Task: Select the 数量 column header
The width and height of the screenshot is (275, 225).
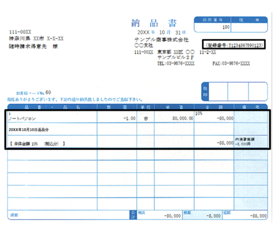Action: (117, 107)
